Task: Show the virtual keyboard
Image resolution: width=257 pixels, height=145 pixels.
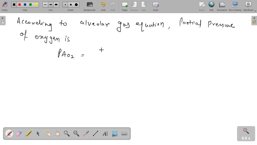Action: click(124, 134)
